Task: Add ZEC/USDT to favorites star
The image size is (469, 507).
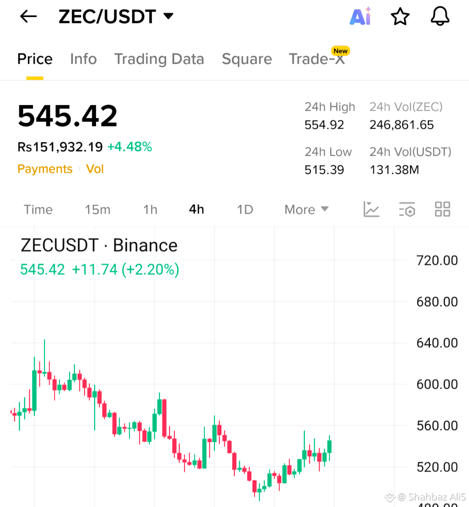Action: point(400,17)
